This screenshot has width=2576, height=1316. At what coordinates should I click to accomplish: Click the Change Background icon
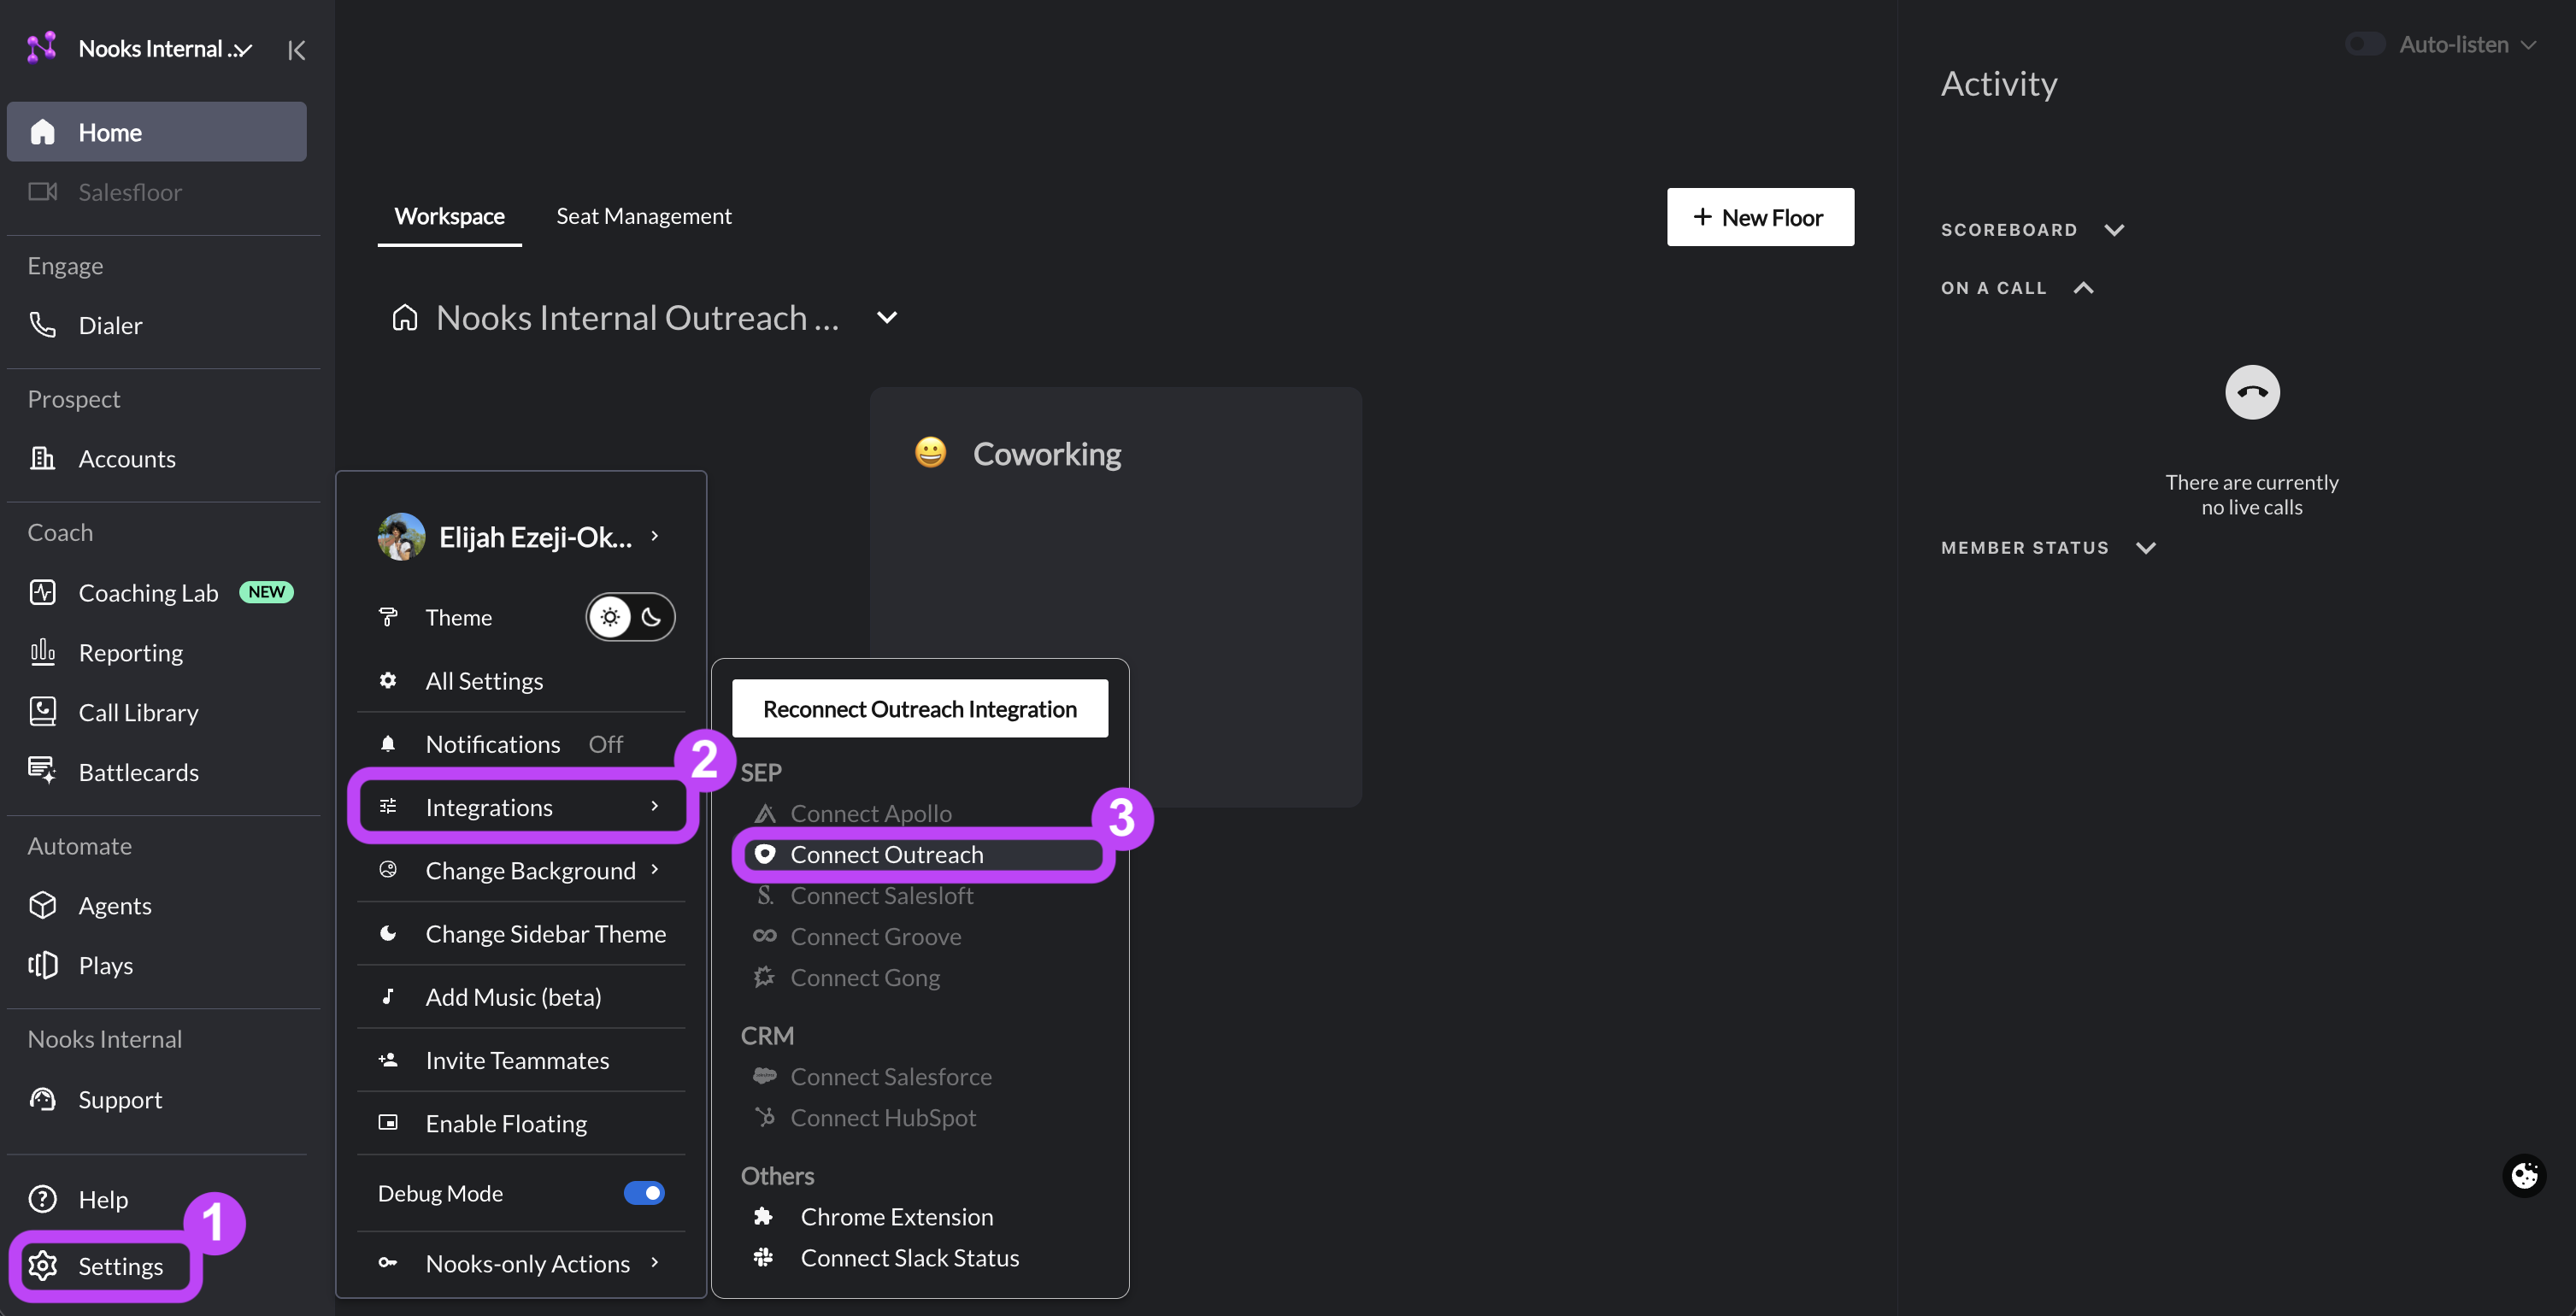pyautogui.click(x=388, y=869)
